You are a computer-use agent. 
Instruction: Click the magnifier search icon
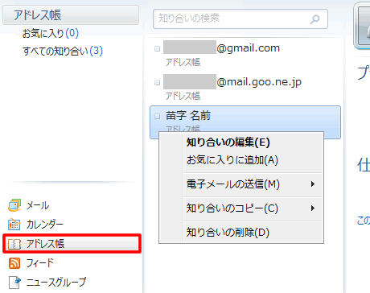315,19
